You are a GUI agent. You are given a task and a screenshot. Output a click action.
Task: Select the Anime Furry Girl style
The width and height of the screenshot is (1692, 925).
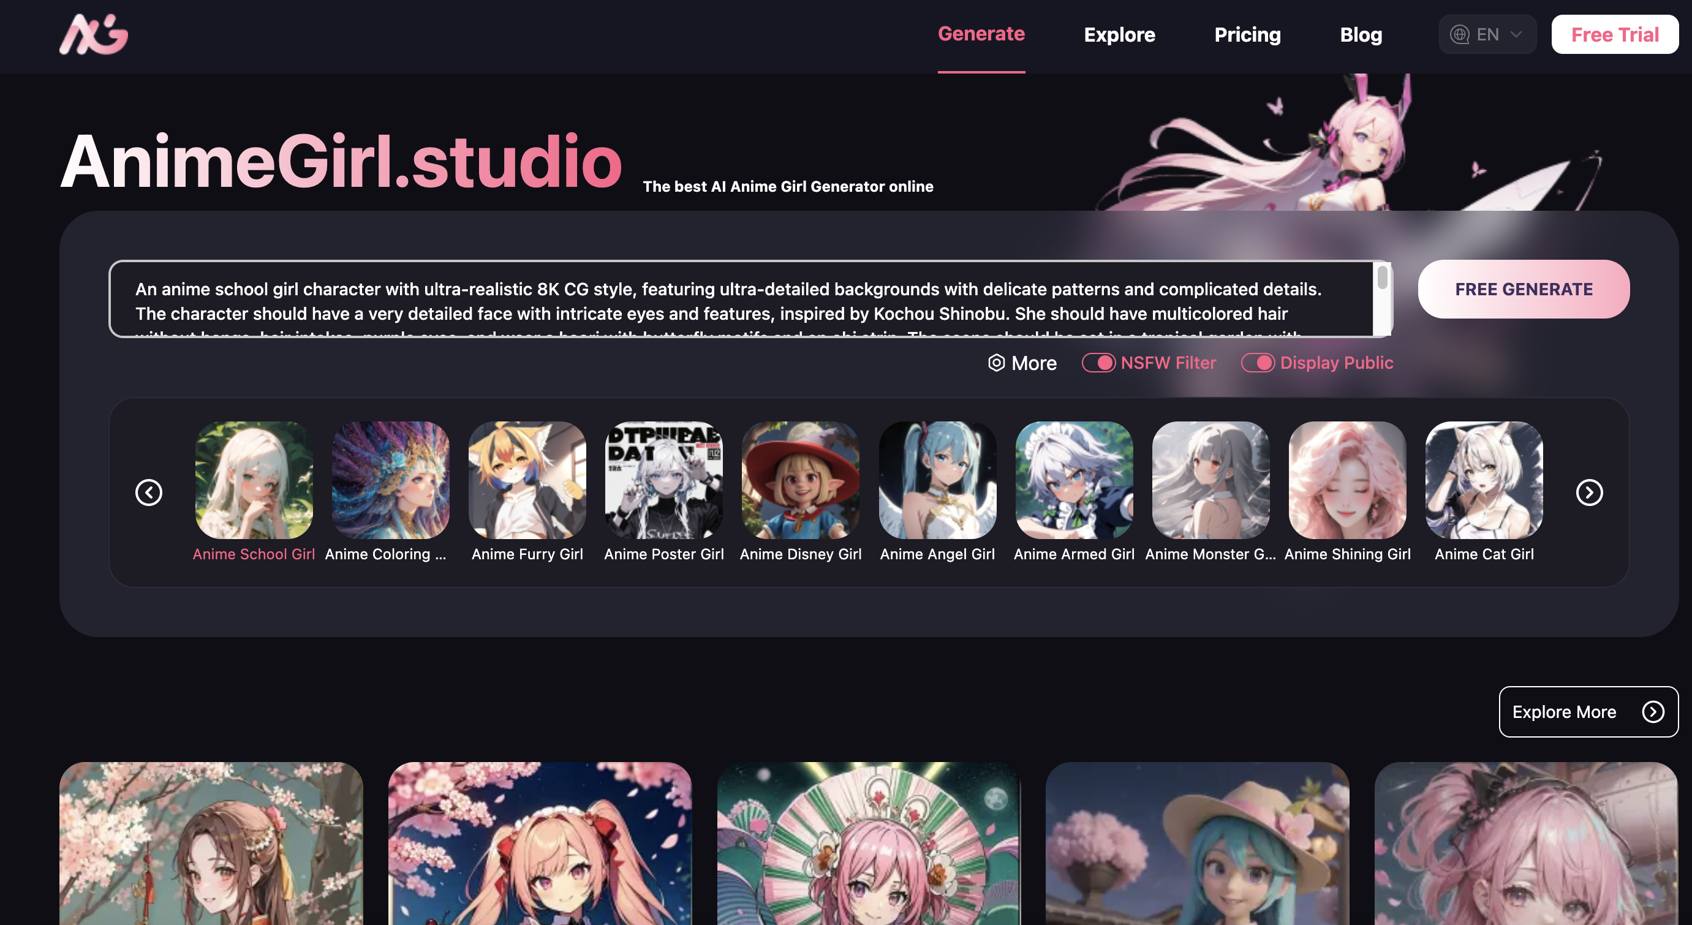pyautogui.click(x=527, y=481)
